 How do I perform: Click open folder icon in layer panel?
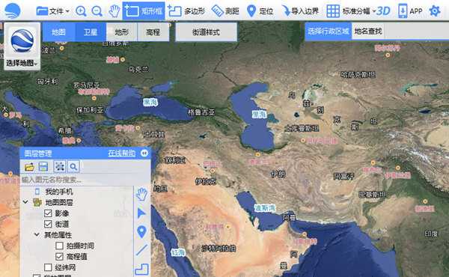(x=29, y=166)
